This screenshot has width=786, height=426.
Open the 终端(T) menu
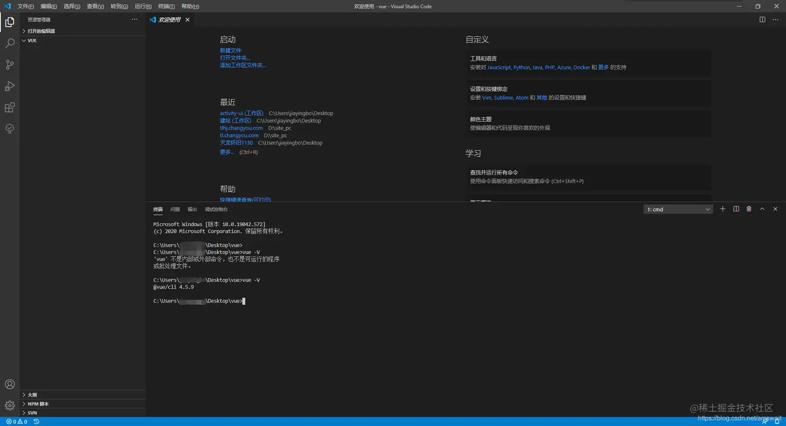(166, 6)
